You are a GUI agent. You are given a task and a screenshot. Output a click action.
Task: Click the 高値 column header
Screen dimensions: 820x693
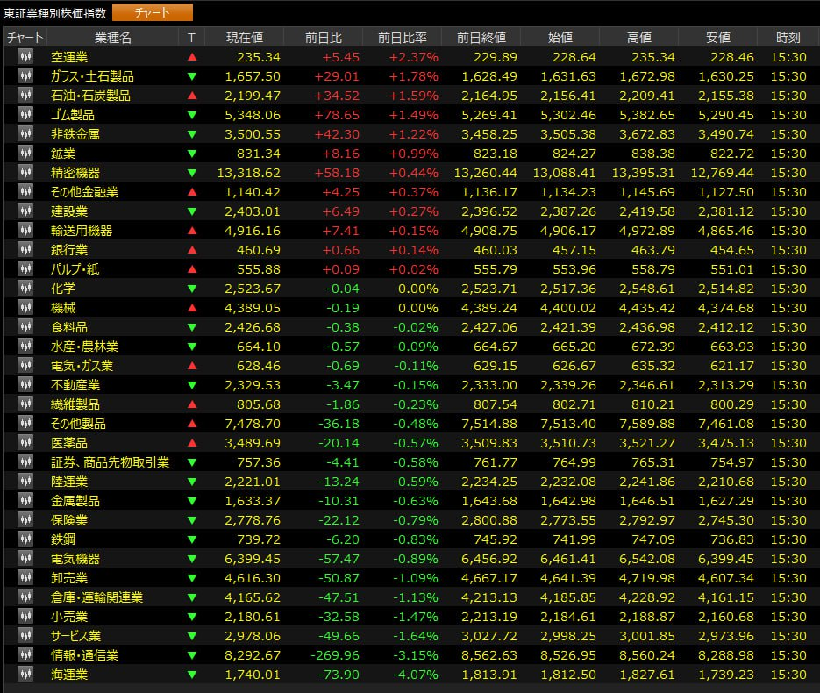pyautogui.click(x=639, y=38)
